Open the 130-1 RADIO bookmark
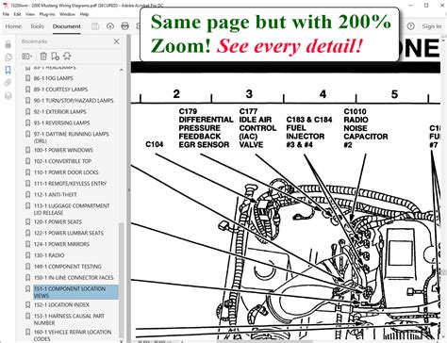Viewport: 447px width, 343px height. (x=49, y=255)
